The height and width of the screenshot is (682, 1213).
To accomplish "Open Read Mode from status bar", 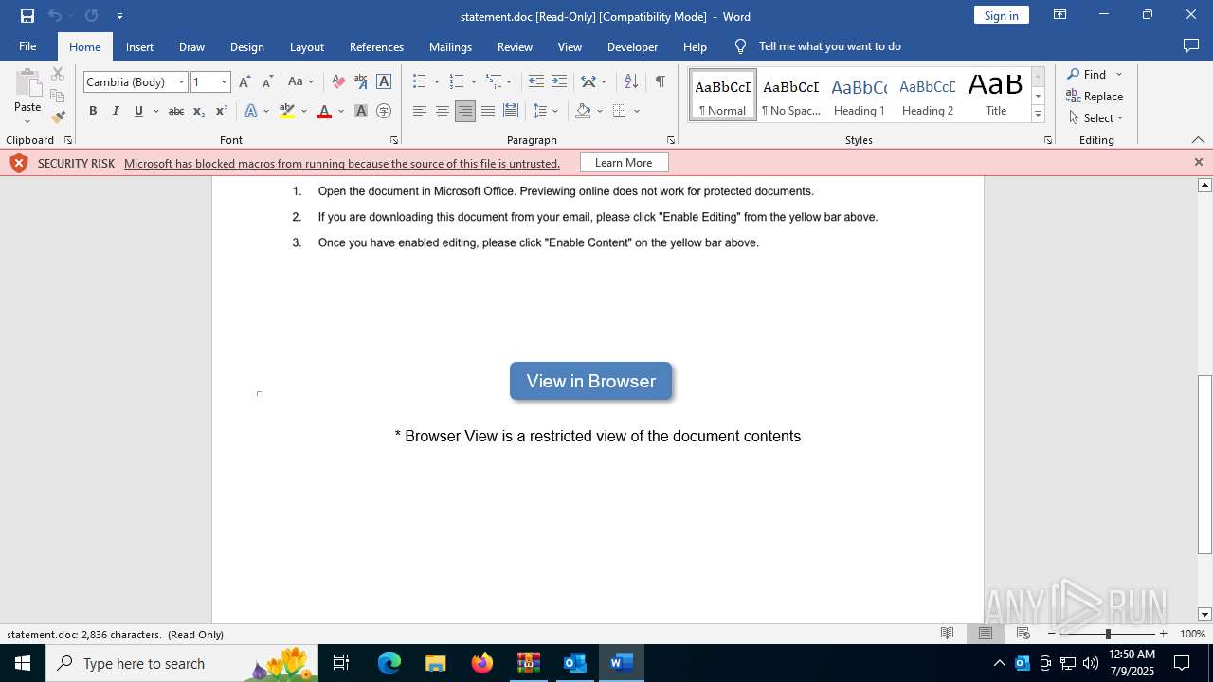I will pyautogui.click(x=947, y=634).
